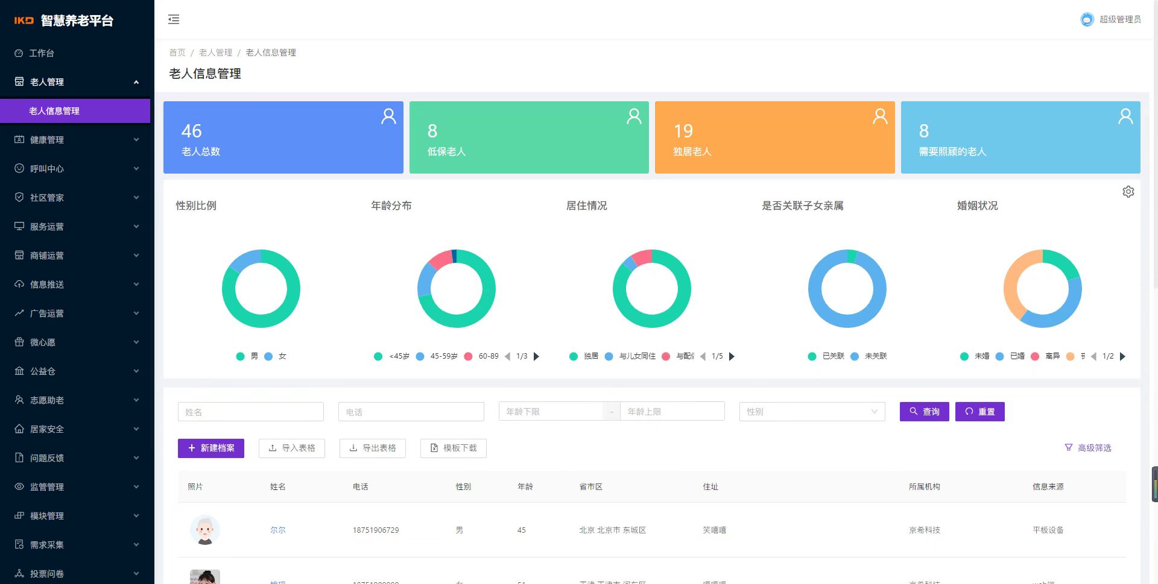This screenshot has height=584, width=1158.
Task: Click the 姓名 search input field
Action: coord(250,412)
